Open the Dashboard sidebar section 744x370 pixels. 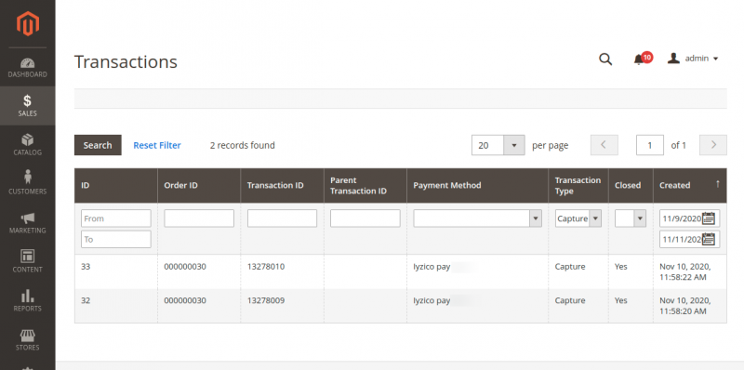(28, 67)
